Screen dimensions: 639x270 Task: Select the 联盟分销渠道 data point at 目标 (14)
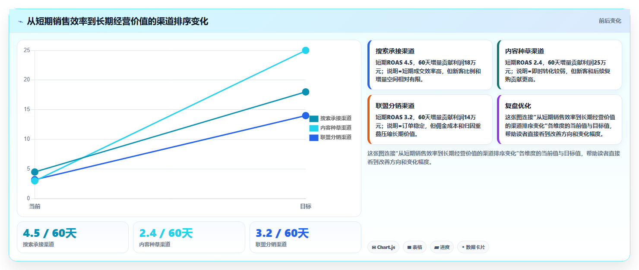305,115
